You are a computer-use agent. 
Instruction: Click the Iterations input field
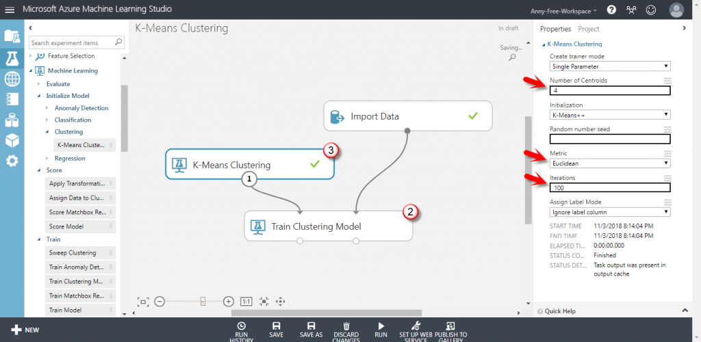pos(610,187)
